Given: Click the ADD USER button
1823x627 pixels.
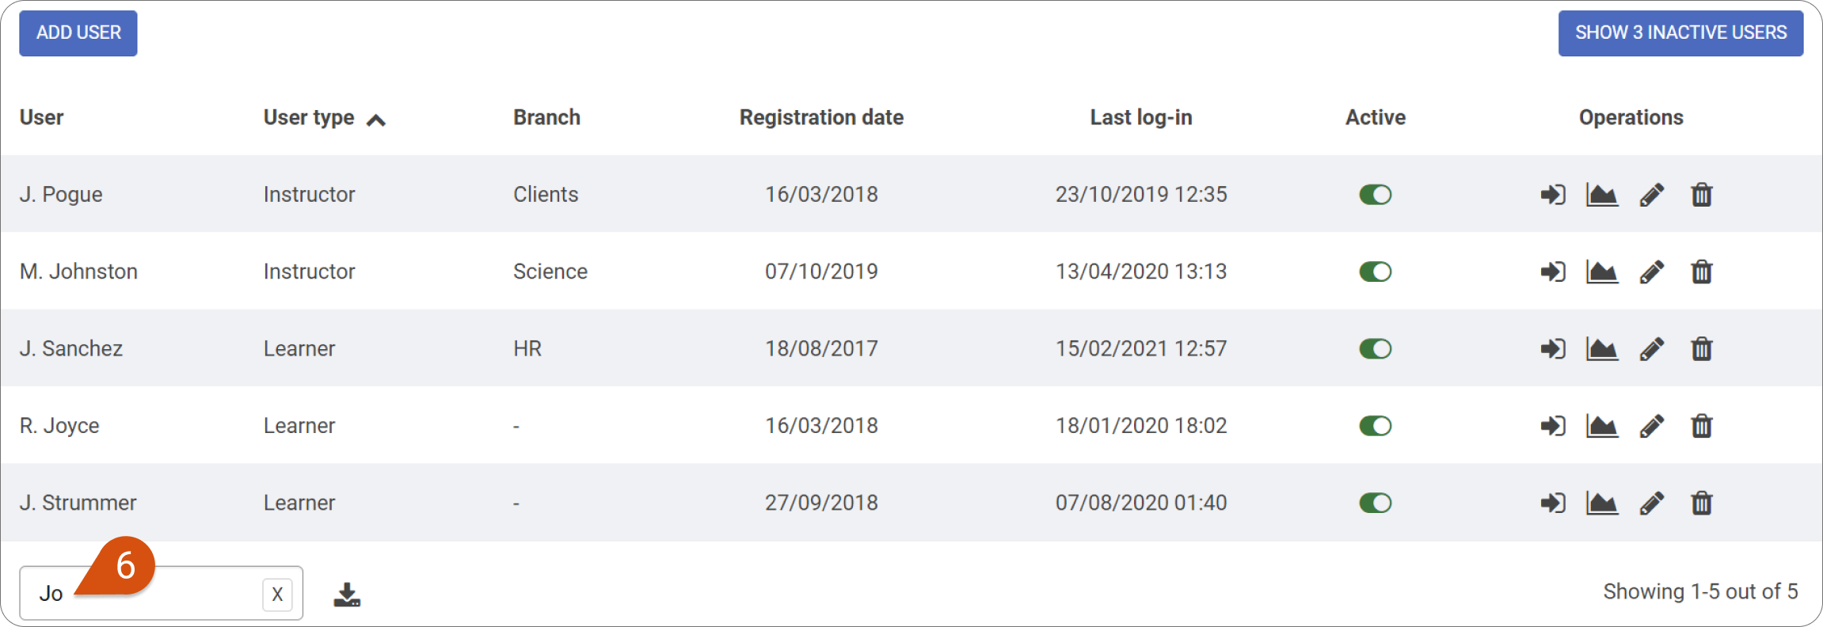Looking at the screenshot, I should click(x=78, y=33).
